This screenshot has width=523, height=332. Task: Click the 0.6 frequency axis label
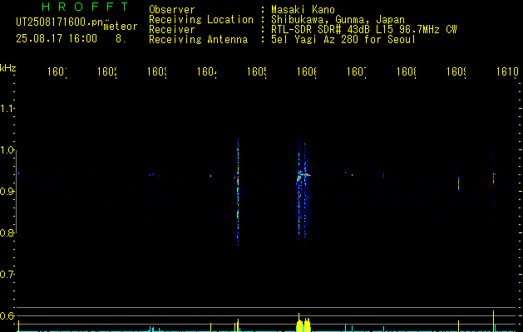[7, 315]
